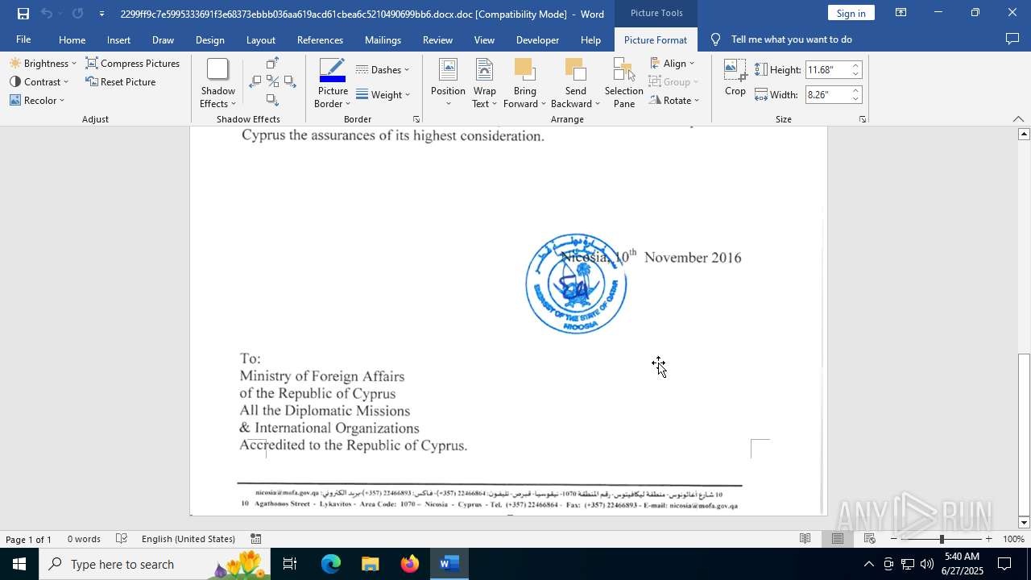Viewport: 1031px width, 580px height.
Task: Click the 100% zoom level
Action: [1013, 539]
